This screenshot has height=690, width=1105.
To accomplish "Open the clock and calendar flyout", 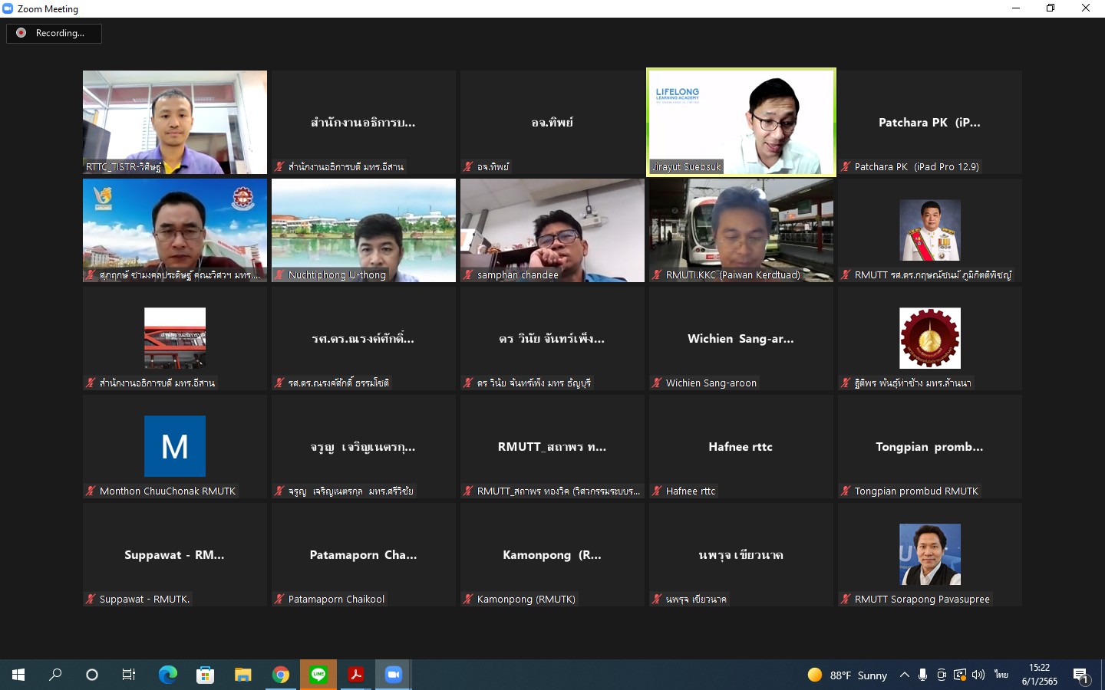I will [1039, 675].
